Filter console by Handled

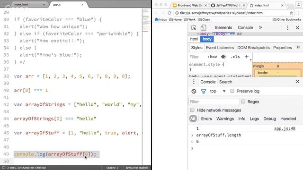(288, 119)
